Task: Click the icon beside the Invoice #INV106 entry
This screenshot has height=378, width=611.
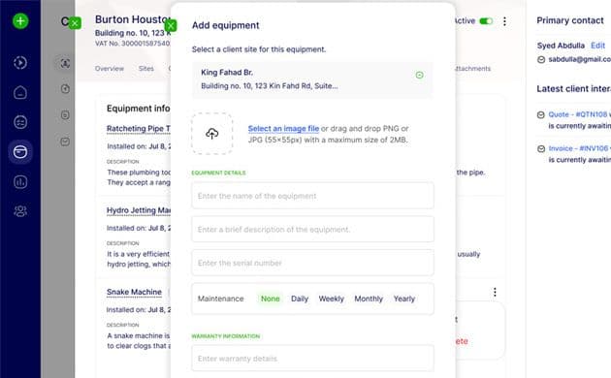Action: click(541, 148)
